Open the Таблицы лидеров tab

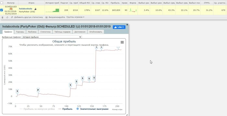(62, 32)
